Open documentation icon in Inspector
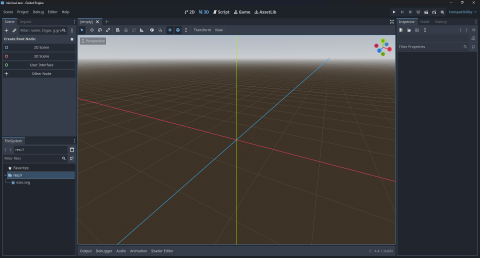 473,38
